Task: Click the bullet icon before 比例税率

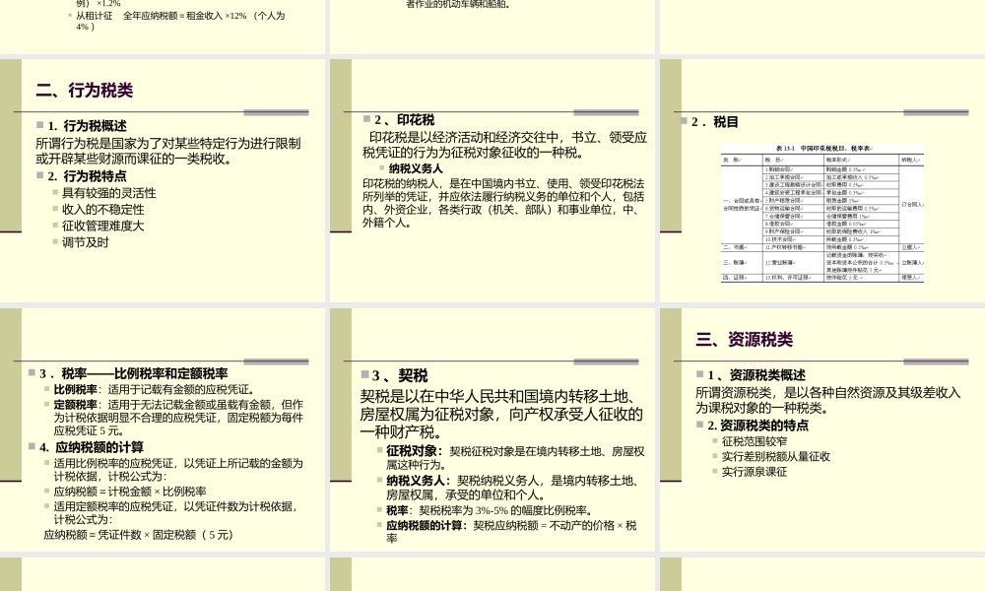Action: (47, 387)
